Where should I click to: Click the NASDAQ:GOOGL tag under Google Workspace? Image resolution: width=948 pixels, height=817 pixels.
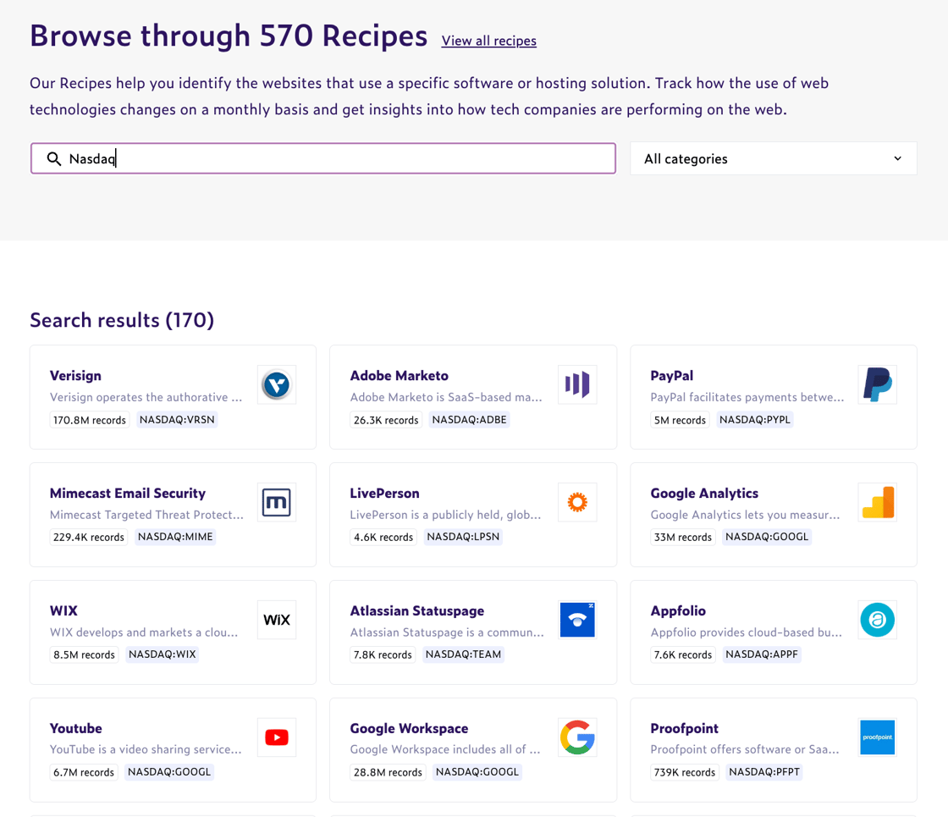coord(477,772)
